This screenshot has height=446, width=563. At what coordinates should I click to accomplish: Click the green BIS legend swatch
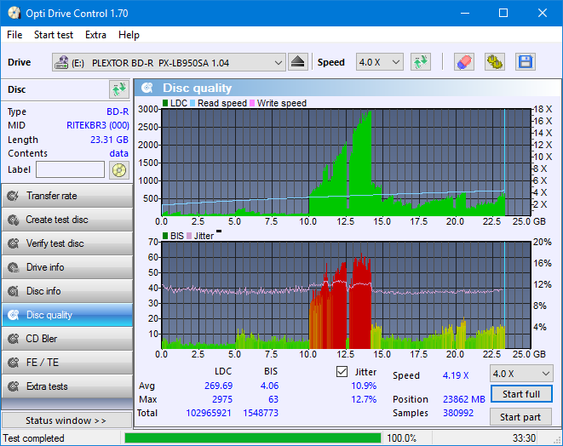(165, 236)
